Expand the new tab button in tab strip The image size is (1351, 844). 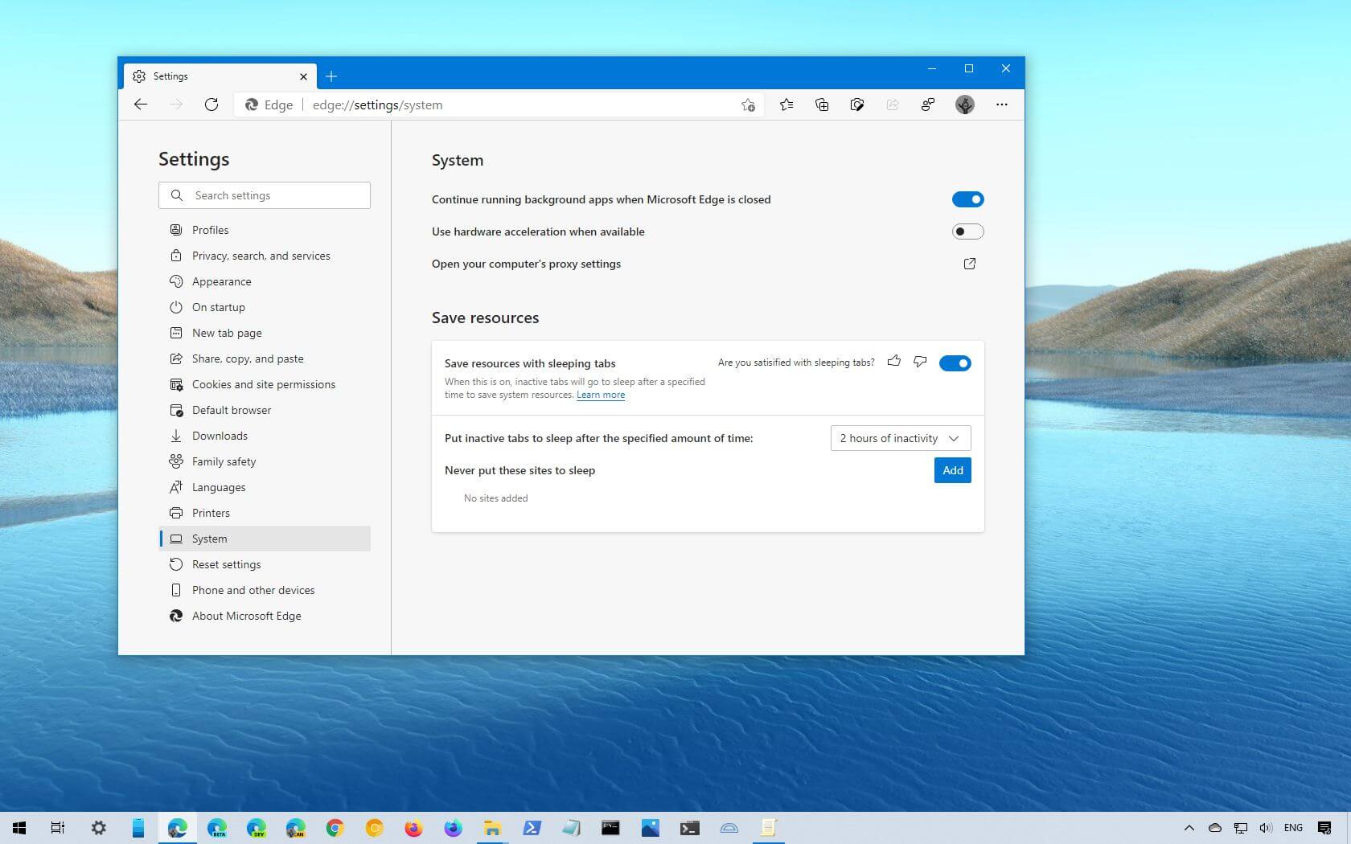pos(331,76)
